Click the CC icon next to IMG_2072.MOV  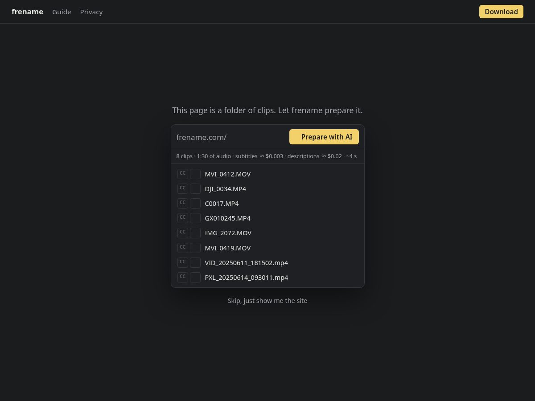(182, 233)
